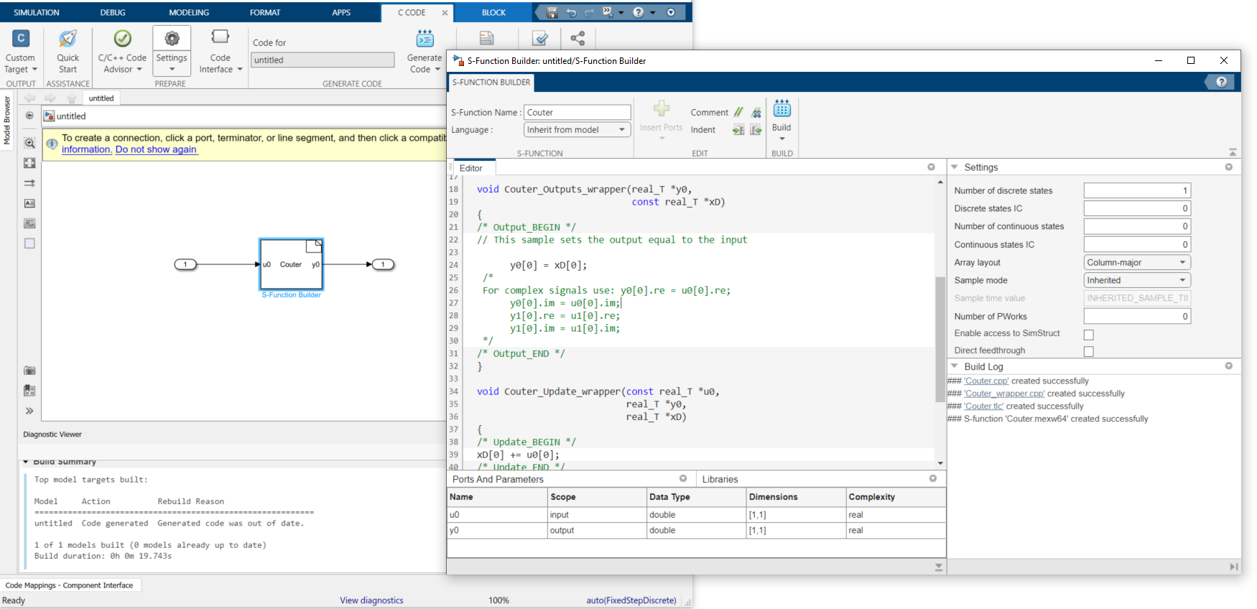Click the 'information.' link in the yellow banner
Screen dimensions: 1257x609
[87, 149]
